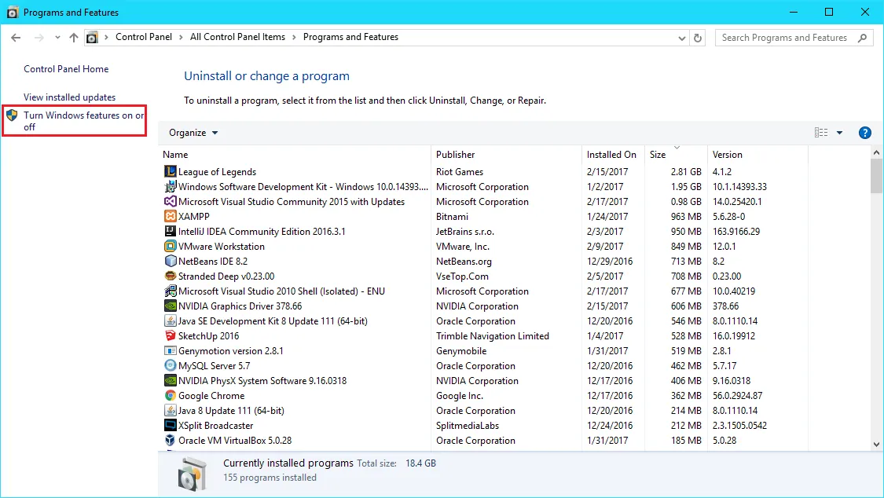Image resolution: width=884 pixels, height=498 pixels.
Task: Click the Control Panel breadcrumb item
Action: click(x=144, y=37)
